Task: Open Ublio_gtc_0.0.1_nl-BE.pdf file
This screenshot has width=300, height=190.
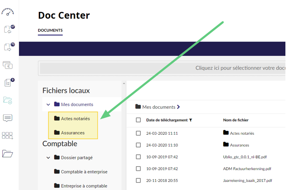Action: (x=245, y=157)
